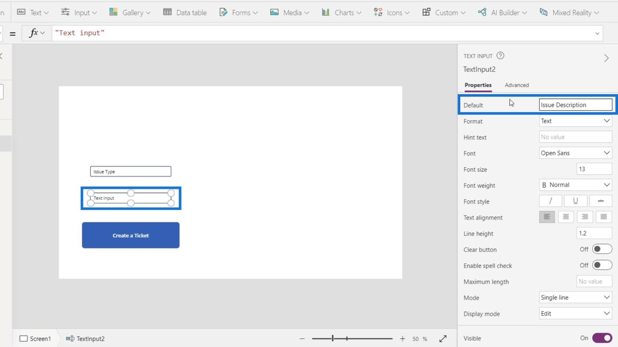Toggle Enable spell check switch
Image resolution: width=618 pixels, height=347 pixels.
tap(602, 265)
